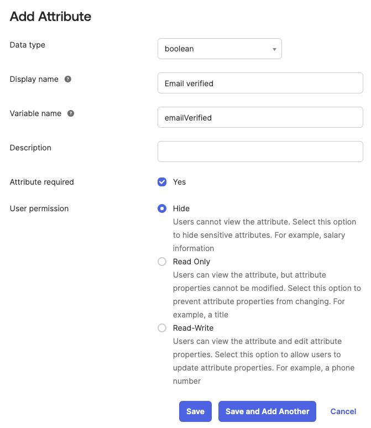Focus the empty Description field
Image resolution: width=371 pixels, height=428 pixels.
point(260,152)
